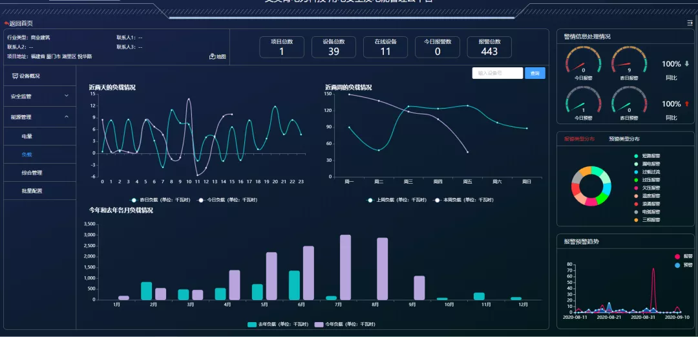The height and width of the screenshot is (337, 698).
Task: Expand the 安全监管 menu chevron
Action: tap(67, 96)
